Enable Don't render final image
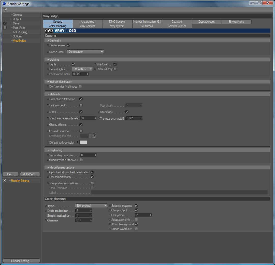275x265 pixels. click(80, 87)
